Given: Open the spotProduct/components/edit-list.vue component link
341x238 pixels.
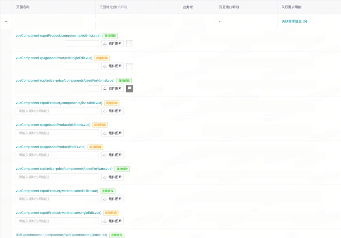Looking at the screenshot, I should 58,36.
